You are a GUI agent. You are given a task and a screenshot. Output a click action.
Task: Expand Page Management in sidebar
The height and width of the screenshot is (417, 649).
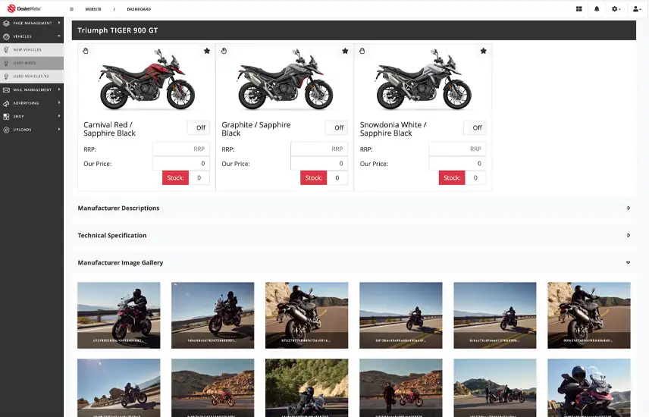pos(32,24)
